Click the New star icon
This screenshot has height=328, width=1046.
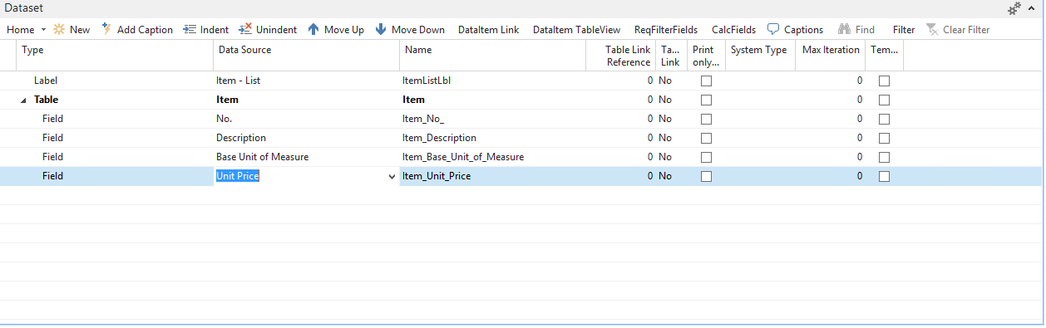click(59, 29)
